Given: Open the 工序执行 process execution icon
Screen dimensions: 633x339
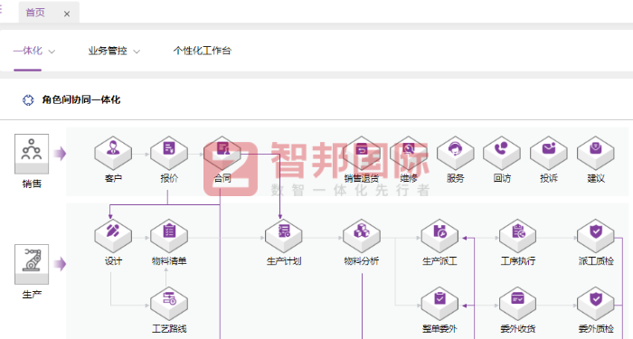Looking at the screenshot, I should pyautogui.click(x=517, y=236).
